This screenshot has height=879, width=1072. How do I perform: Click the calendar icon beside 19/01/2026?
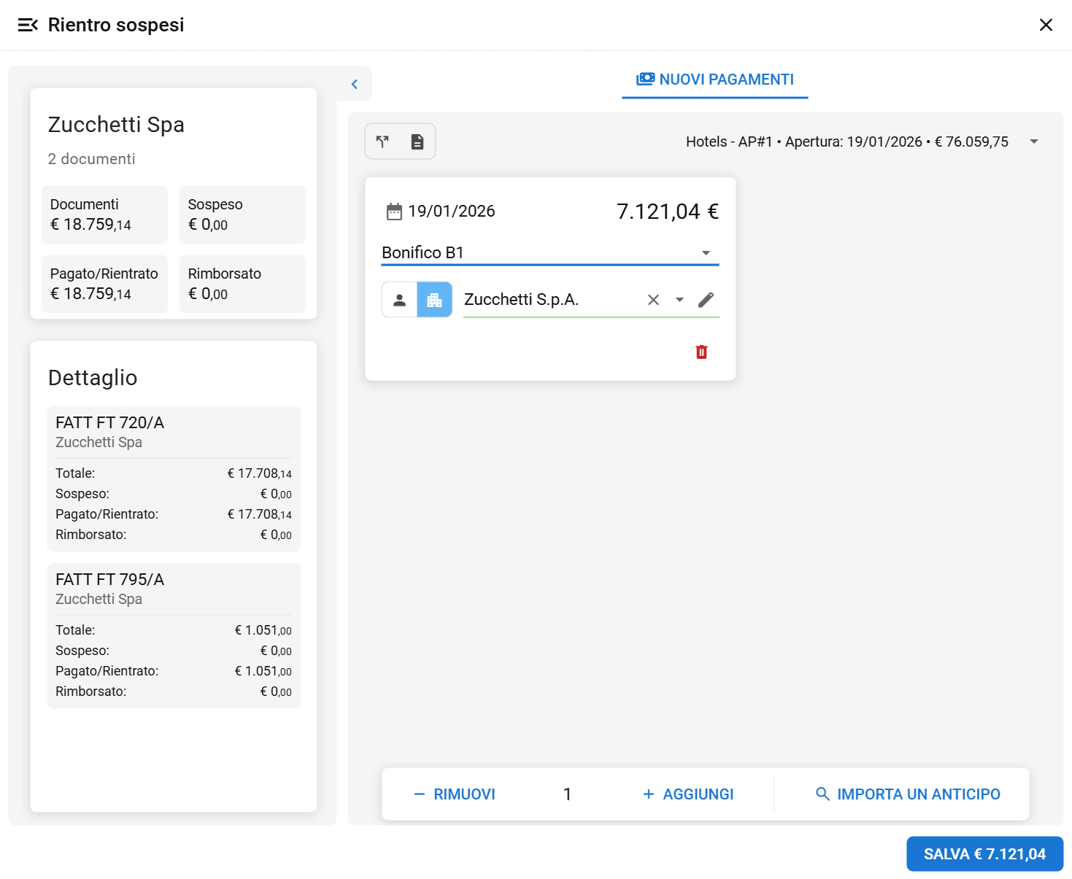394,212
